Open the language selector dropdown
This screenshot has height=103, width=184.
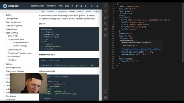click(87, 6)
